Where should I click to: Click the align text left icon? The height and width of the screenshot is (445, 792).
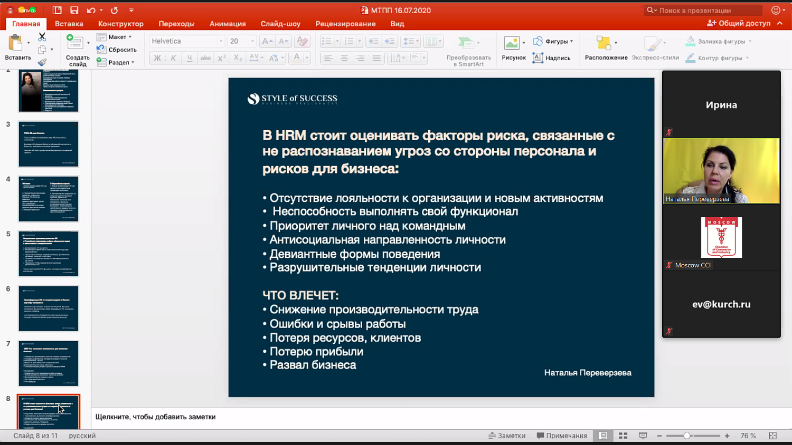[x=328, y=58]
